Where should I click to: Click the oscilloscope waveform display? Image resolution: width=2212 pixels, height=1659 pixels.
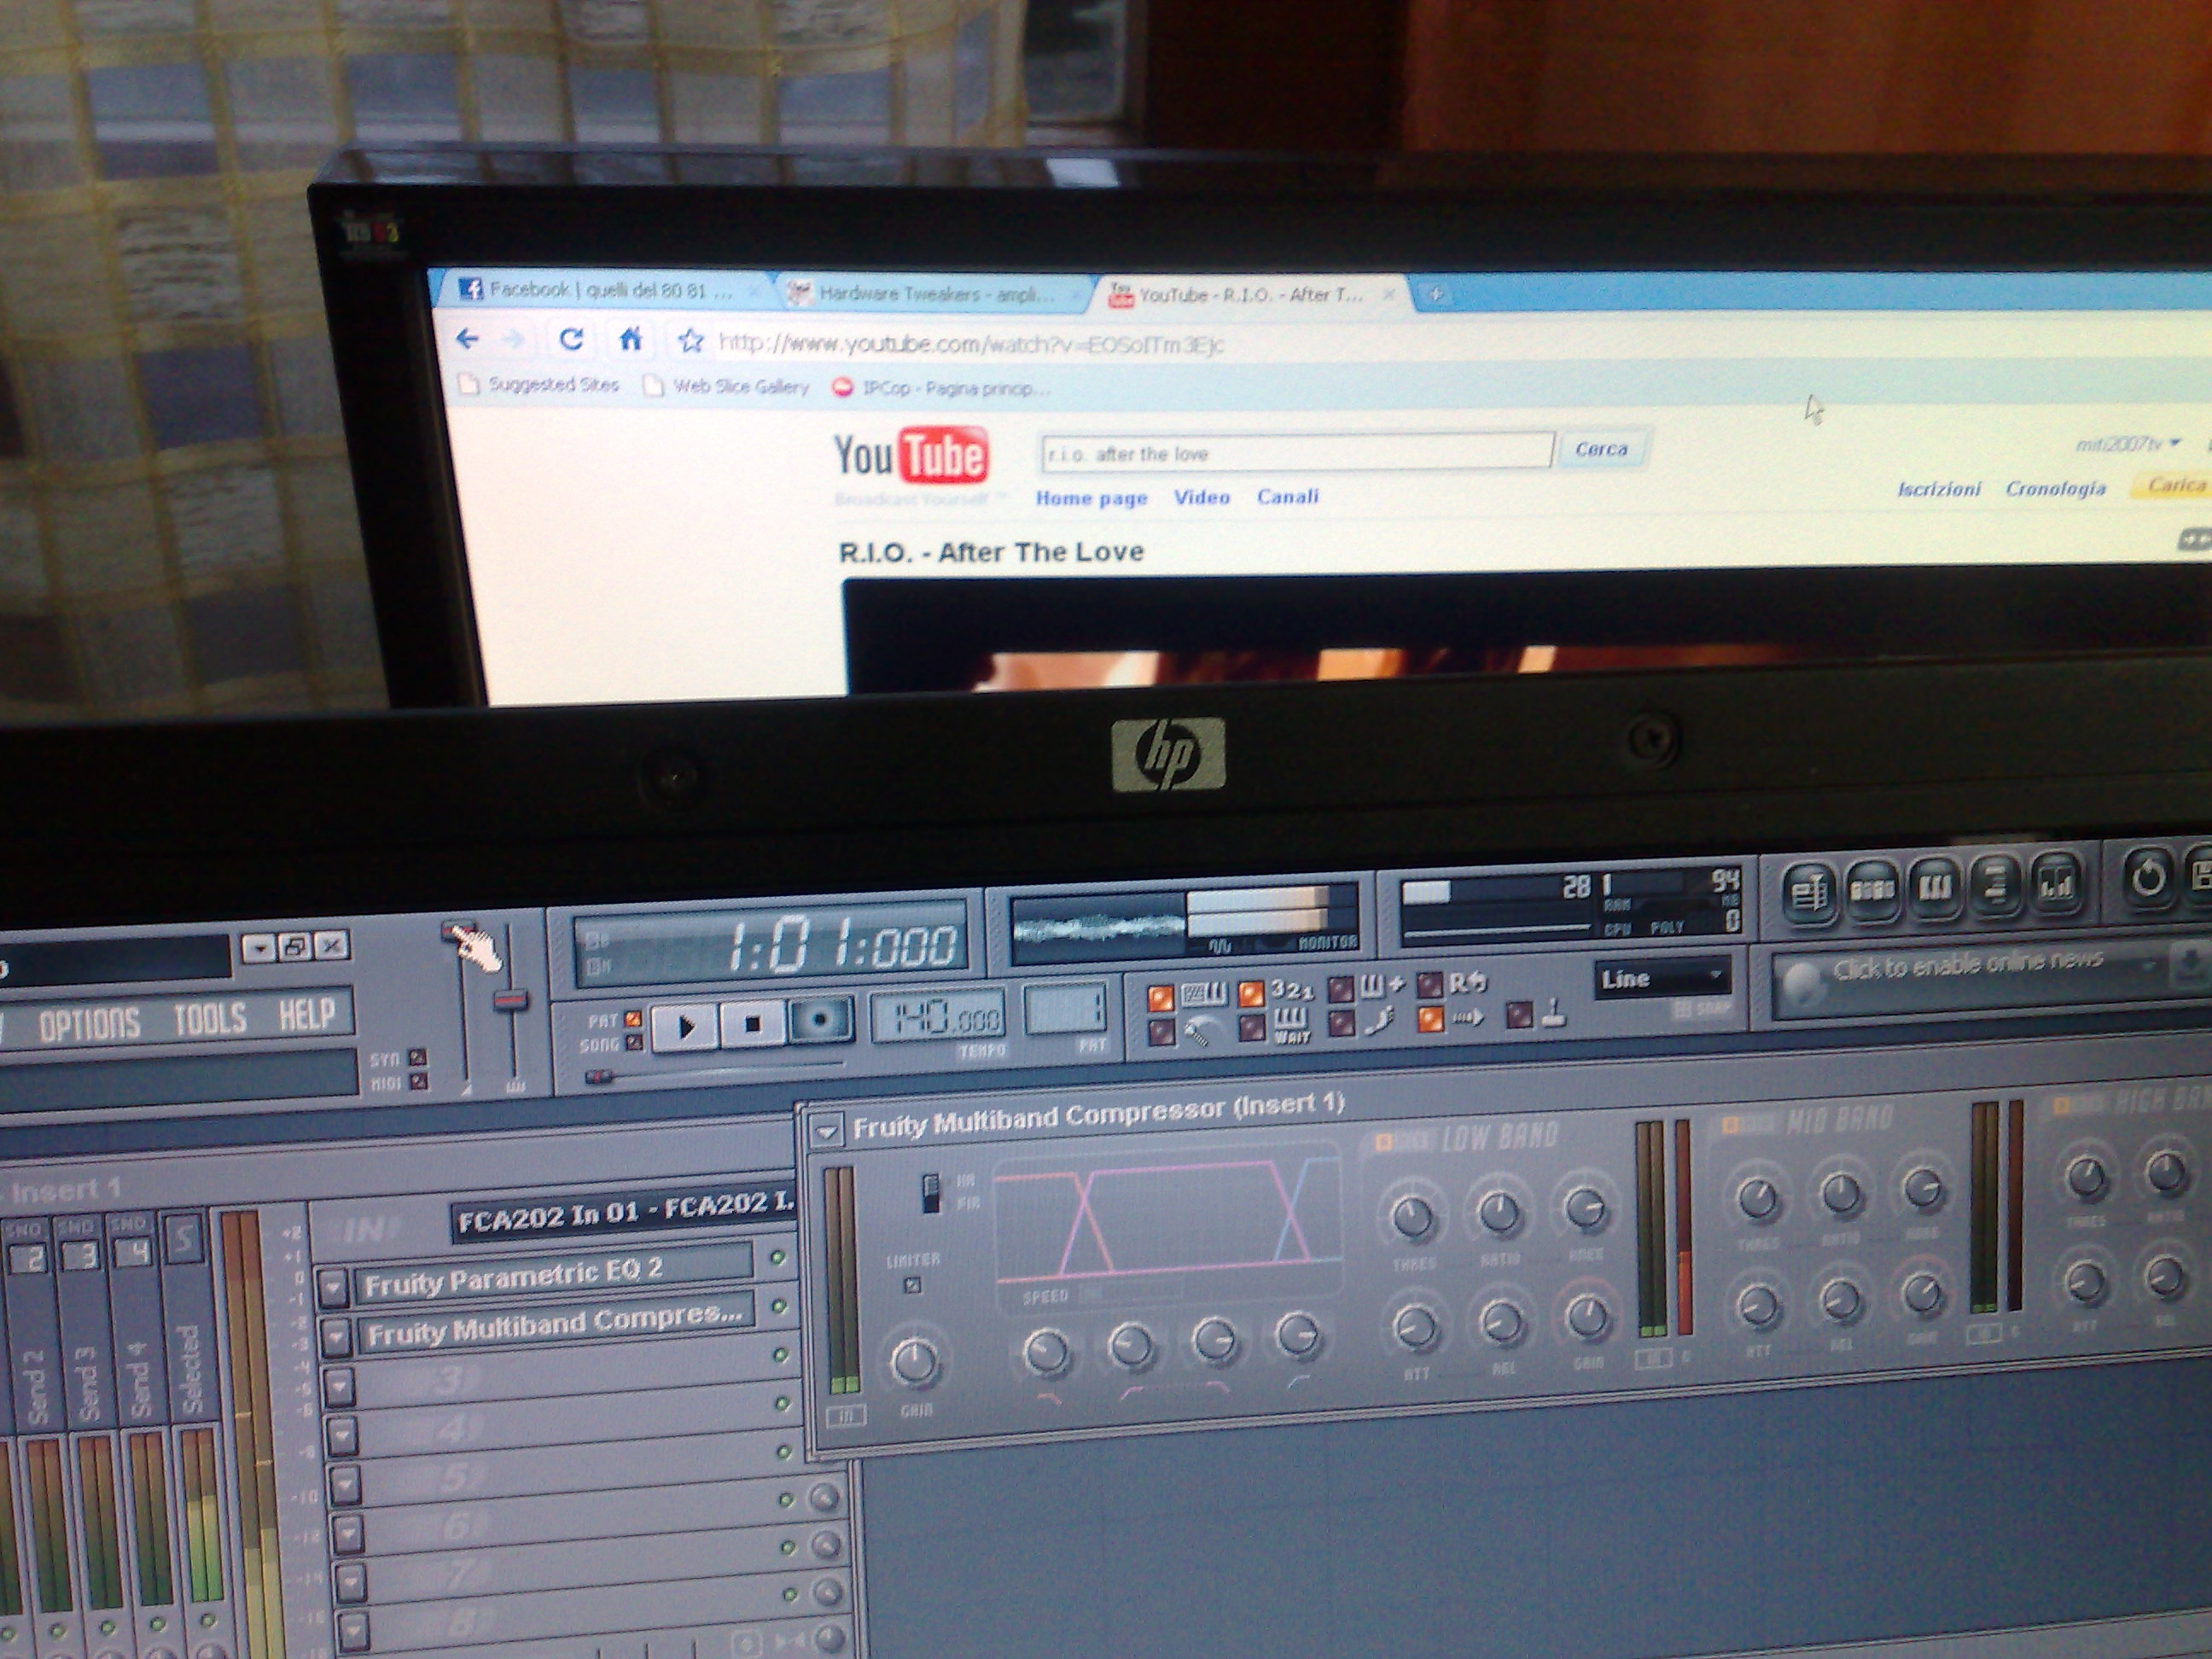tap(1098, 928)
